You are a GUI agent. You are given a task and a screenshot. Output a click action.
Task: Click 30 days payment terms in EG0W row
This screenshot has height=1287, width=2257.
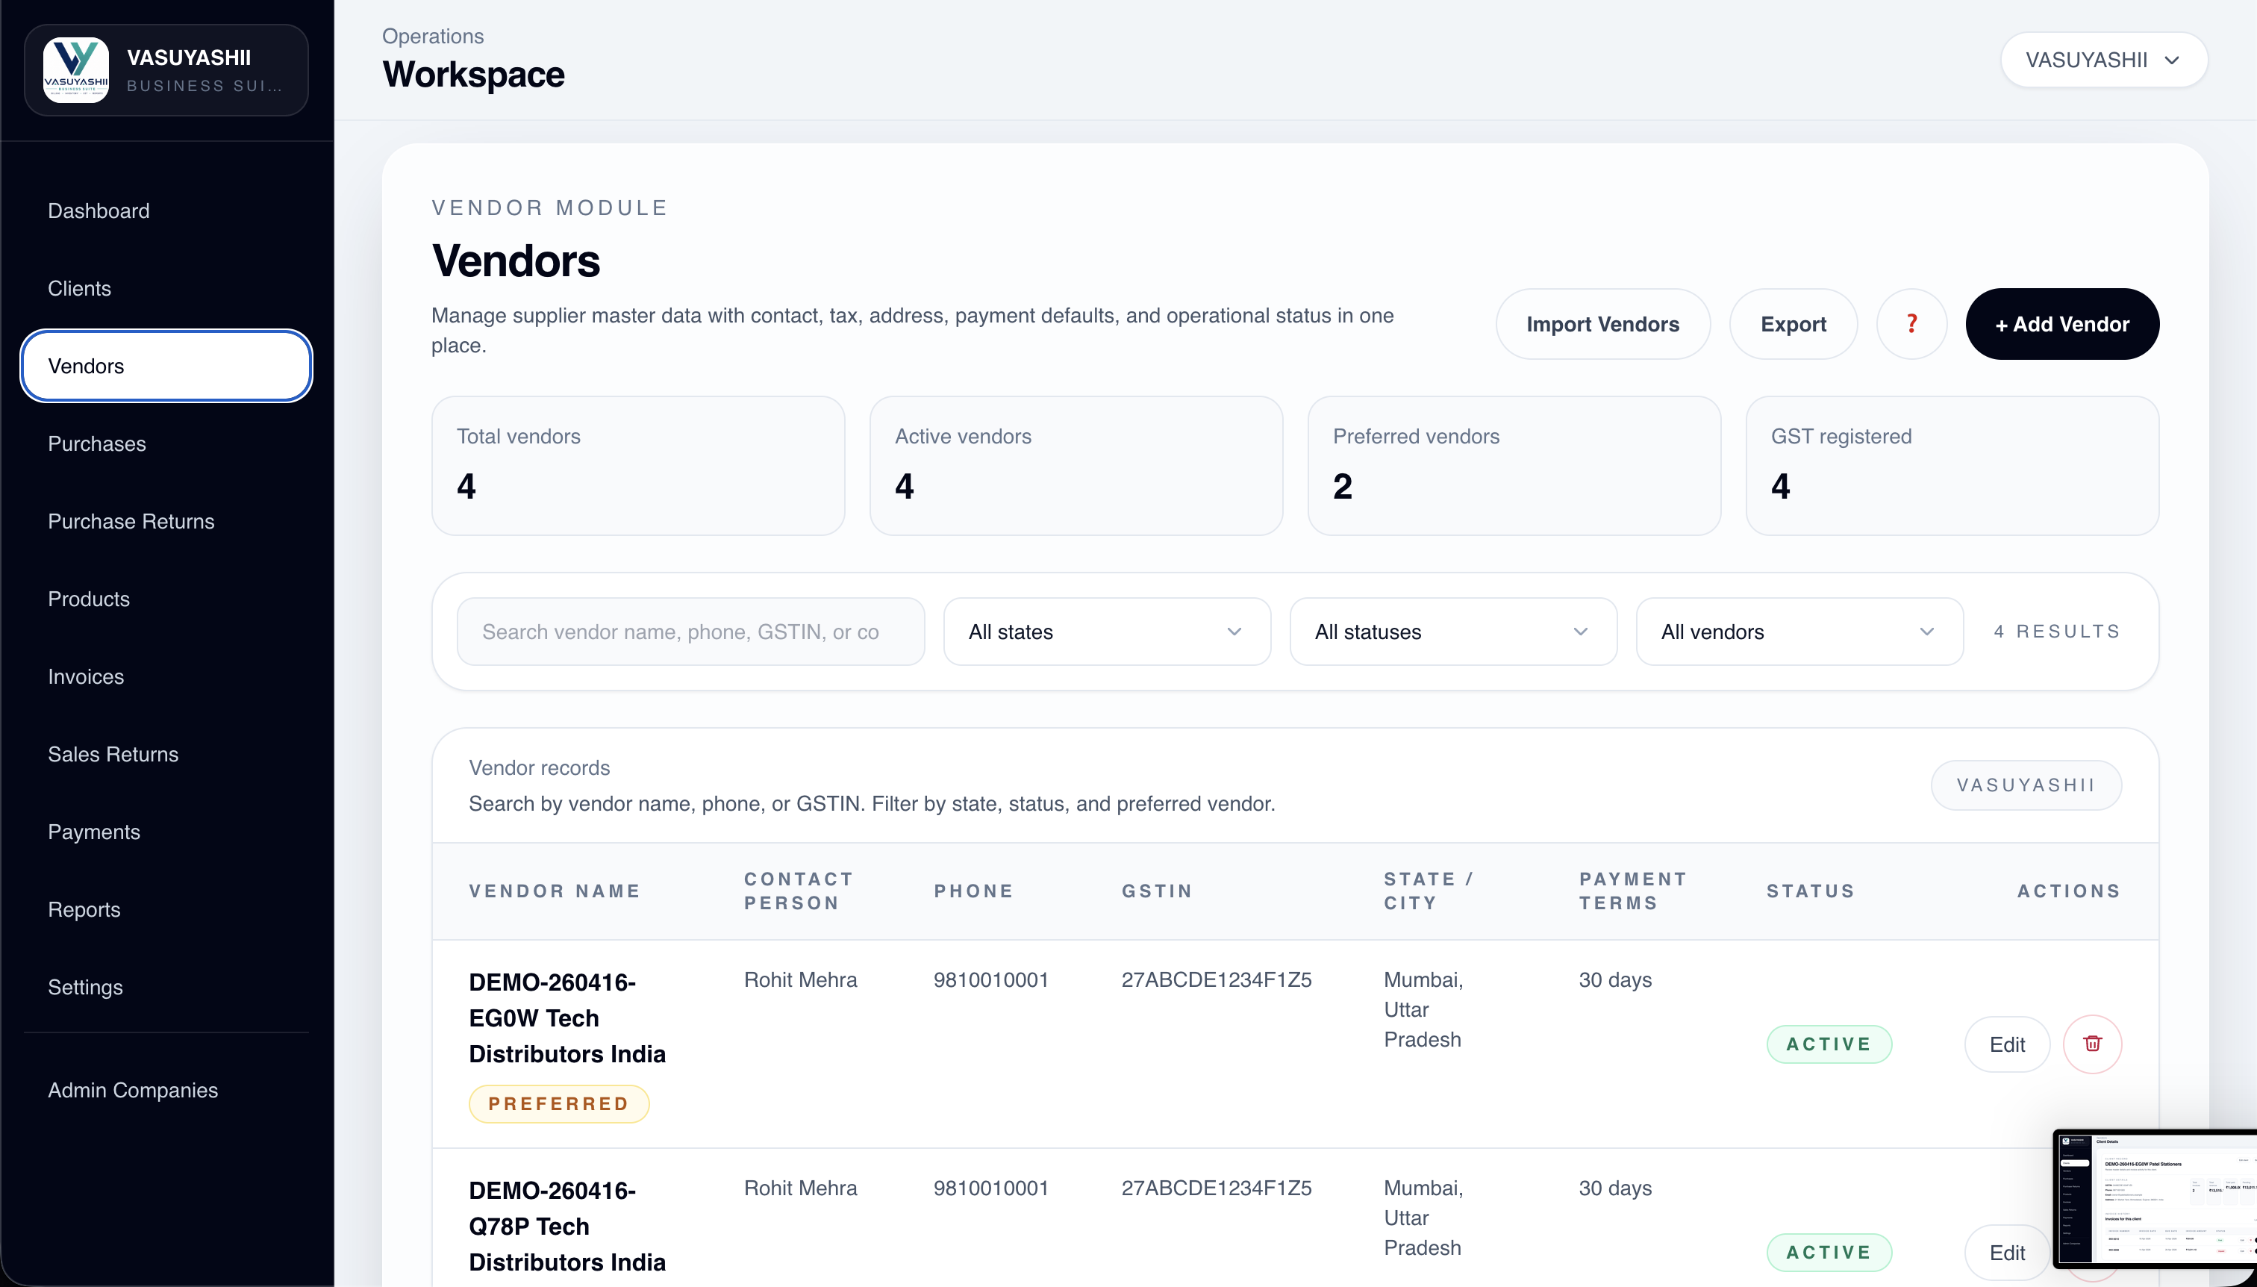tap(1614, 979)
